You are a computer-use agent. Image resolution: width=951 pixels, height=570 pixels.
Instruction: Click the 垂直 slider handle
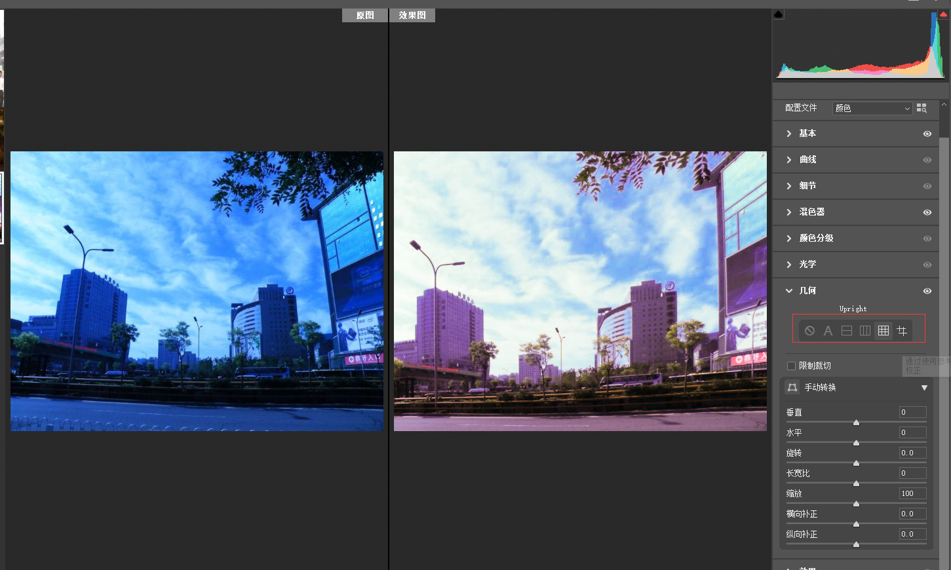[x=856, y=423]
